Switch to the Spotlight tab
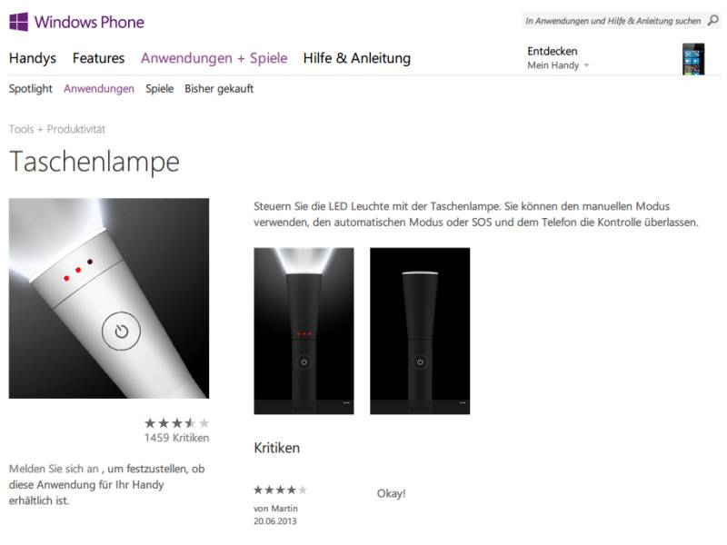 [31, 89]
